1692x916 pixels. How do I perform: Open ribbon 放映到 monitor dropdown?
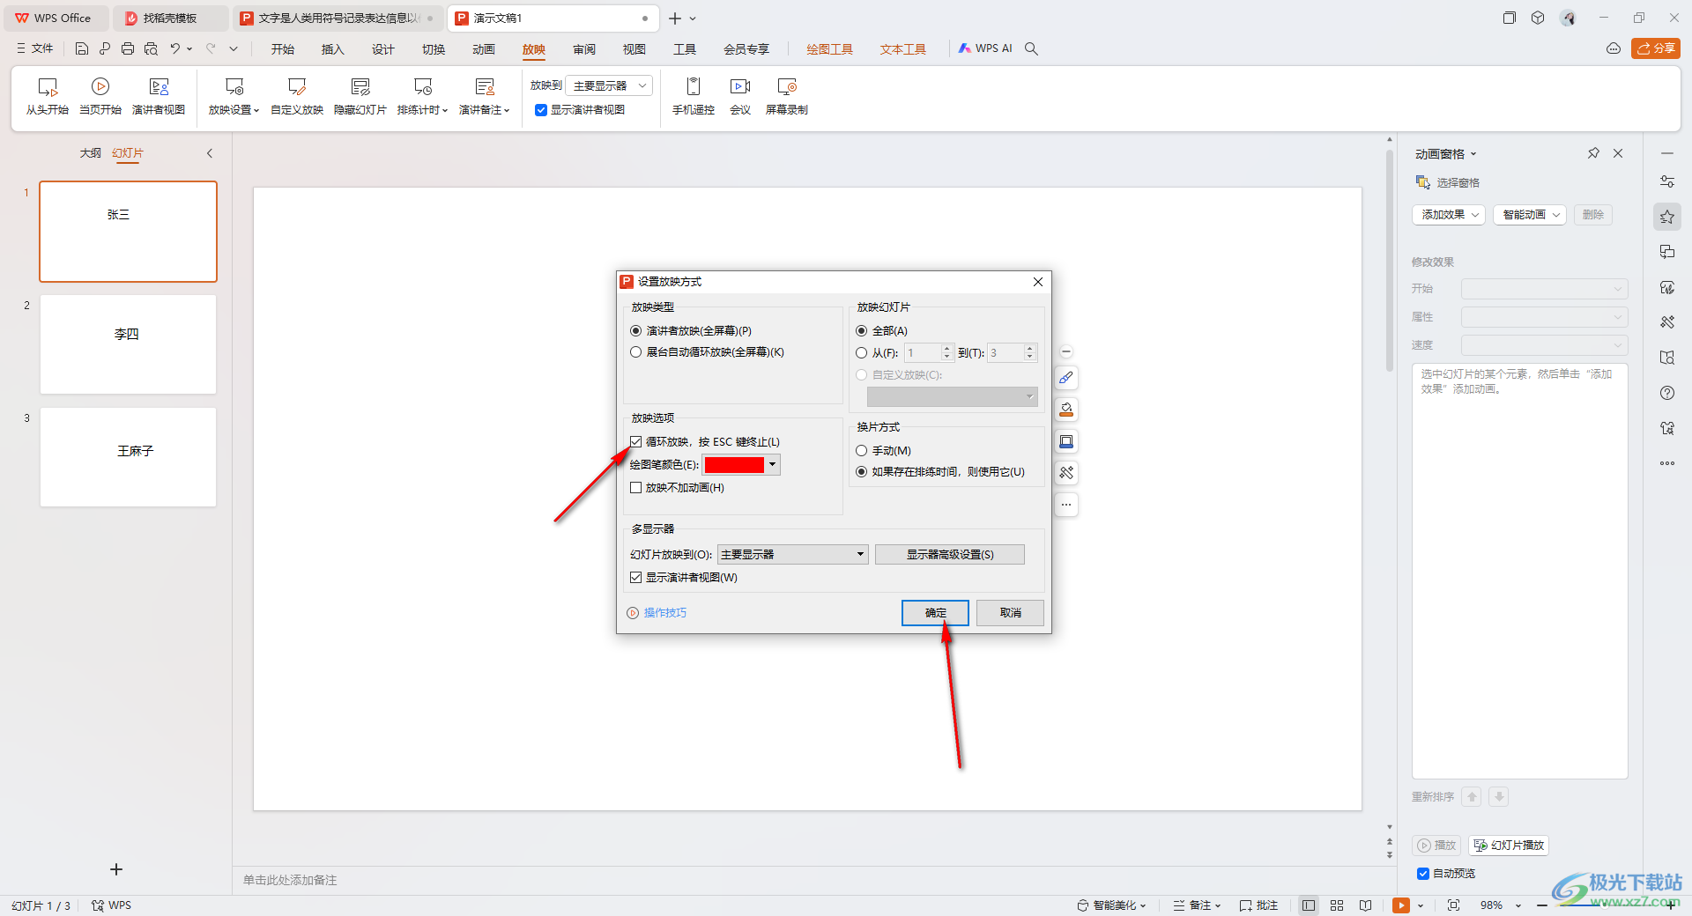point(609,85)
